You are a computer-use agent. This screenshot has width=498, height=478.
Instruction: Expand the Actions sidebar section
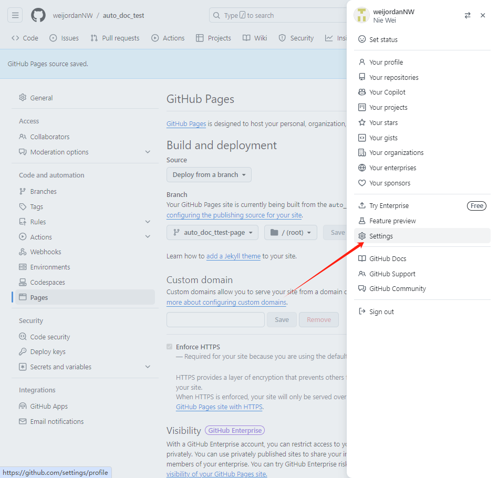148,236
